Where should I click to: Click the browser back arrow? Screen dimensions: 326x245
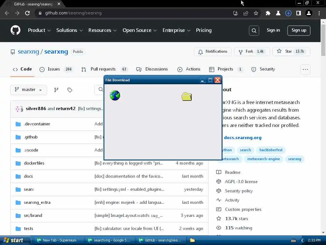pyautogui.click(x=7, y=13)
